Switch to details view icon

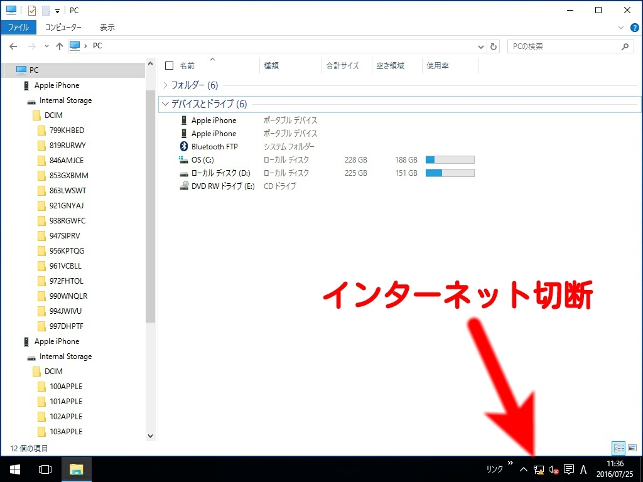[x=619, y=448]
